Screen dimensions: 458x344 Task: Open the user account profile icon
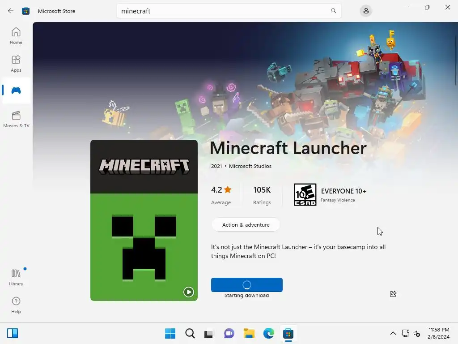tap(366, 11)
